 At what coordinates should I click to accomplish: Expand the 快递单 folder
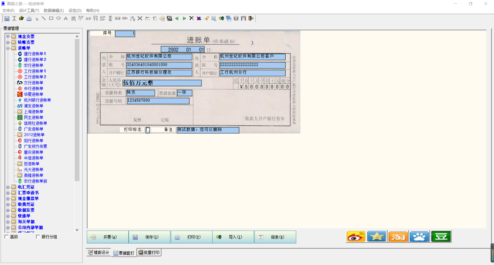click(x=8, y=216)
